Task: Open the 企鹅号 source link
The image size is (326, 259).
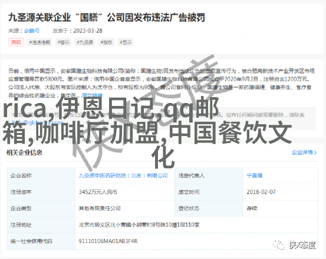Action: pyautogui.click(x=32, y=31)
